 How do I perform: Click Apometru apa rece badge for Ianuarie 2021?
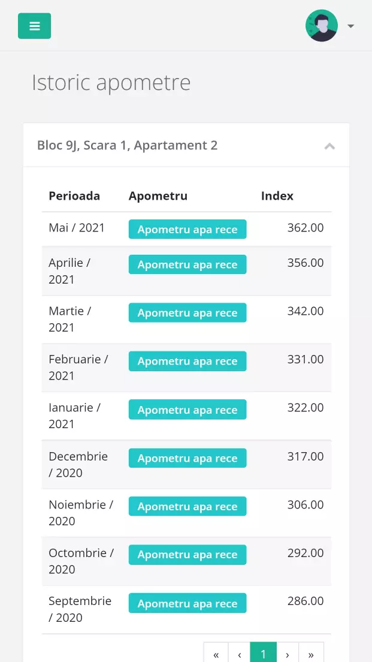click(187, 410)
